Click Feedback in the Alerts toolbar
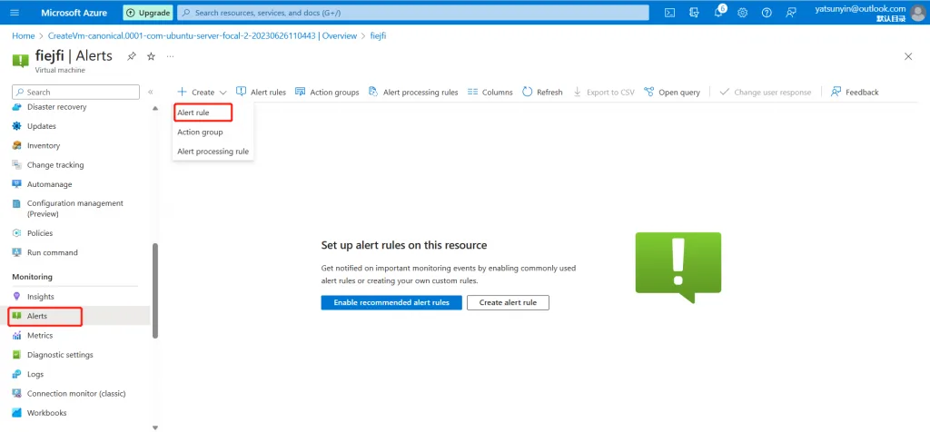Viewport: 930px width, 432px height. [855, 92]
